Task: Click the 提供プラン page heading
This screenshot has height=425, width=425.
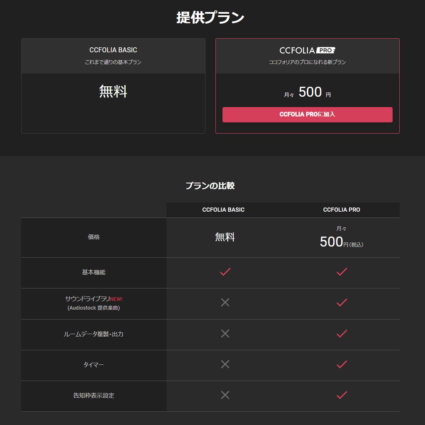Action: [x=210, y=17]
